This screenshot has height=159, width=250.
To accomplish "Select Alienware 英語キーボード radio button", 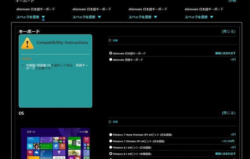I will click(111, 60).
